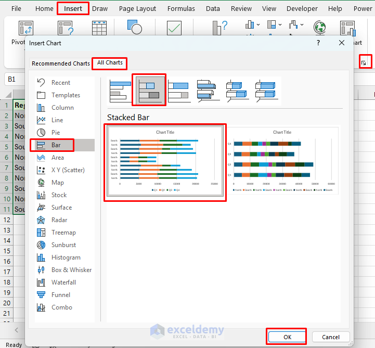The width and height of the screenshot is (375, 348).
Task: Open the Help ribbon tab
Action: click(335, 9)
